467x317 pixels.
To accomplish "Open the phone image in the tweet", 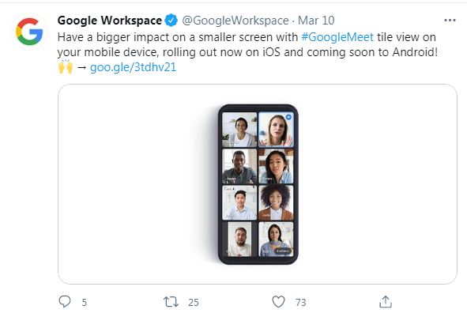I will pyautogui.click(x=258, y=184).
